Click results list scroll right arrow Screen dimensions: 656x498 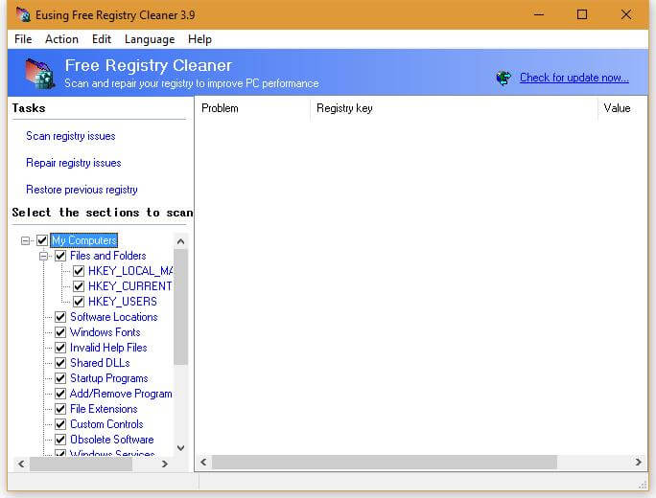pos(639,462)
